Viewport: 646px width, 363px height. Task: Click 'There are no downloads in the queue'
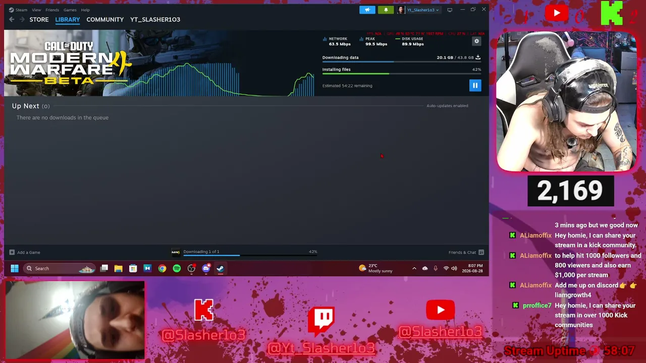[x=63, y=117]
